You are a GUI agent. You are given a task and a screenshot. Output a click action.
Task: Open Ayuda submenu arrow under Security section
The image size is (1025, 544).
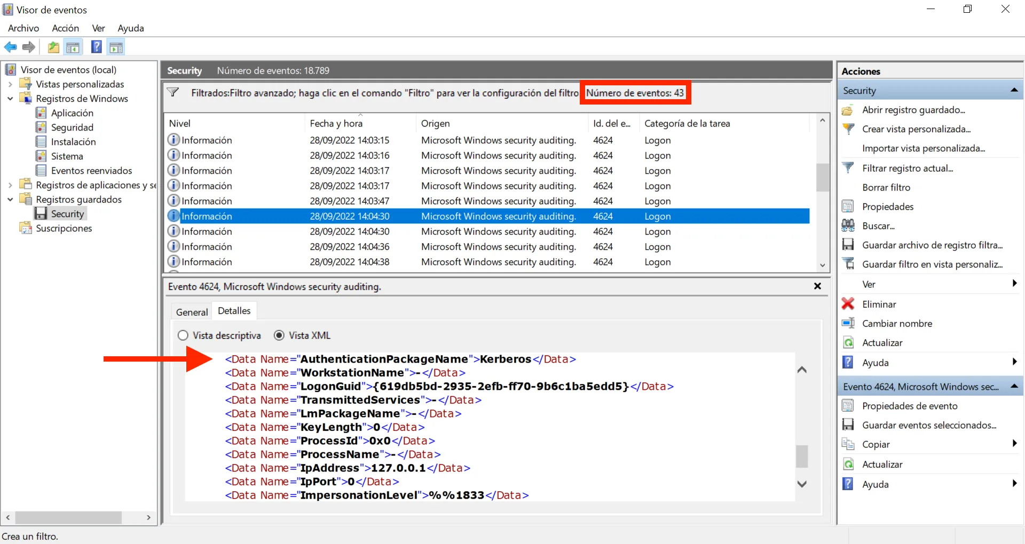pos(1014,362)
